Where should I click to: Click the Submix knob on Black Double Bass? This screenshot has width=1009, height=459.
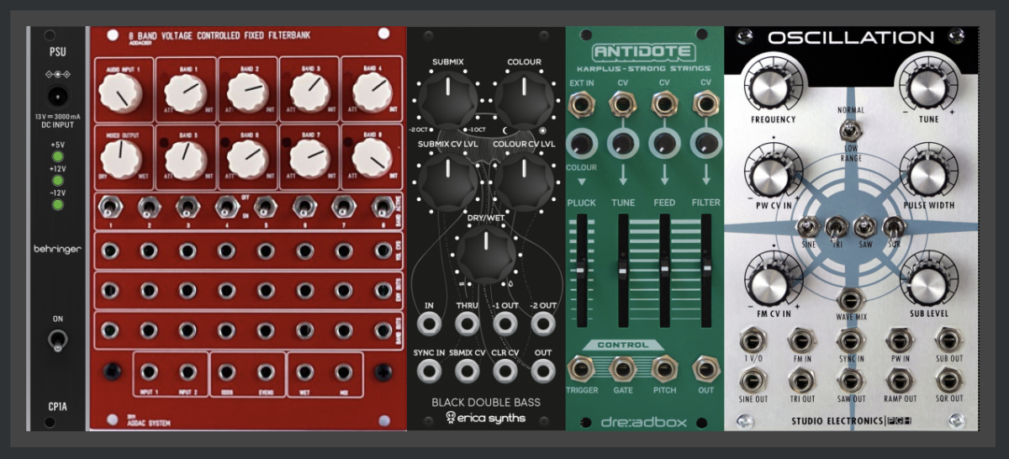coord(448,99)
